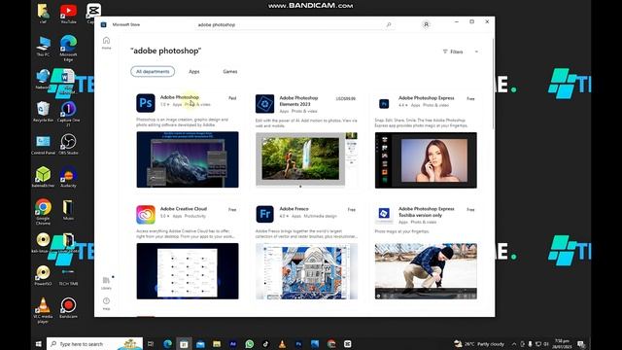The width and height of the screenshot is (622, 350).
Task: Open the Library icon in Store sidebar
Action: (106, 283)
